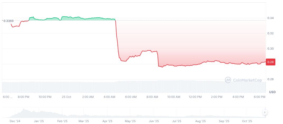Select Oct '25 in the overview timeline

click(x=247, y=121)
